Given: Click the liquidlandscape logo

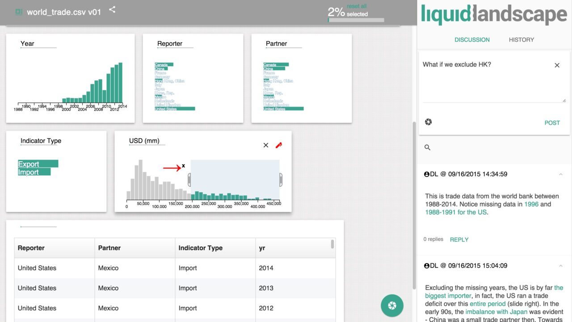Looking at the screenshot, I should [494, 15].
